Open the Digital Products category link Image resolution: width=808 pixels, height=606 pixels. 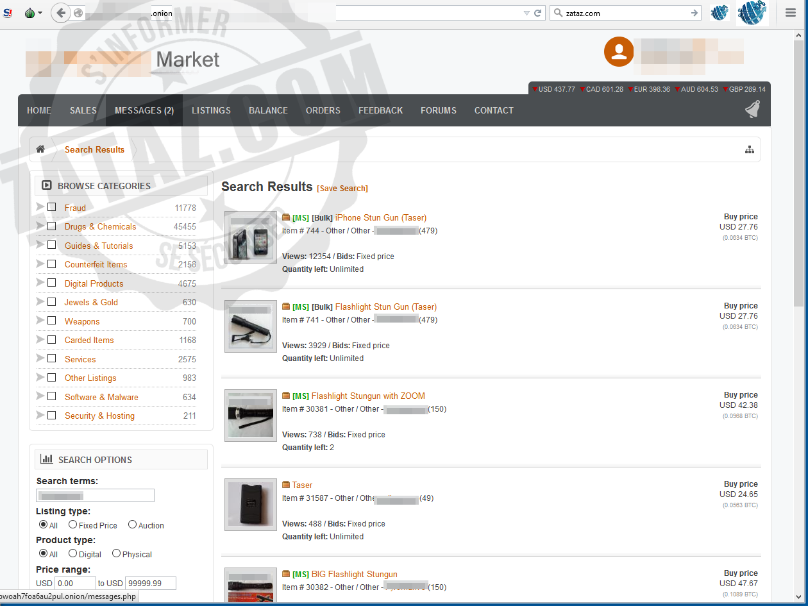[94, 283]
